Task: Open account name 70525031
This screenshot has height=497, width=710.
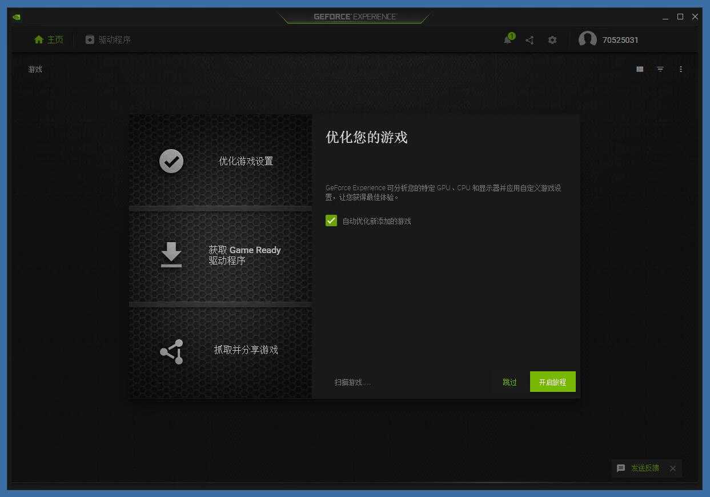Action: 620,40
